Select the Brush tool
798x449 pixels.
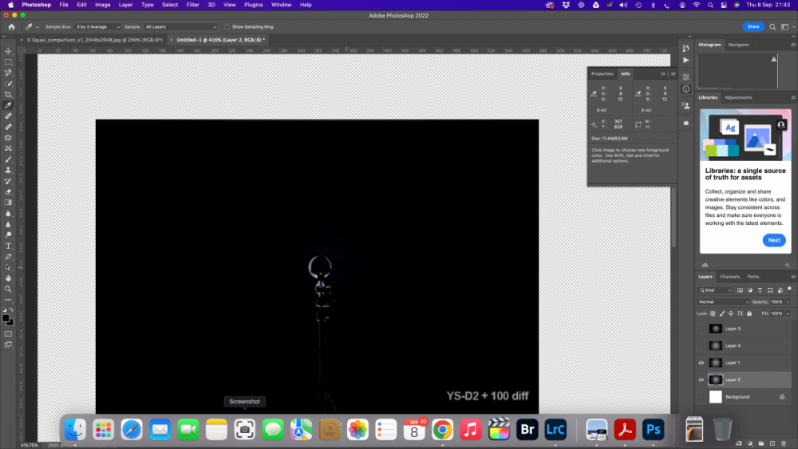pyautogui.click(x=8, y=160)
